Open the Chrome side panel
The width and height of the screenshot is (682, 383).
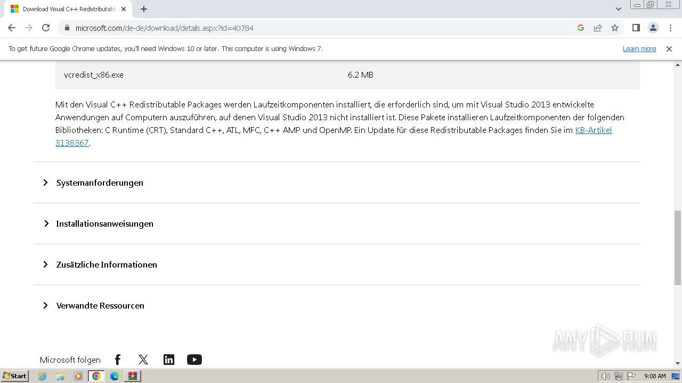coord(636,28)
